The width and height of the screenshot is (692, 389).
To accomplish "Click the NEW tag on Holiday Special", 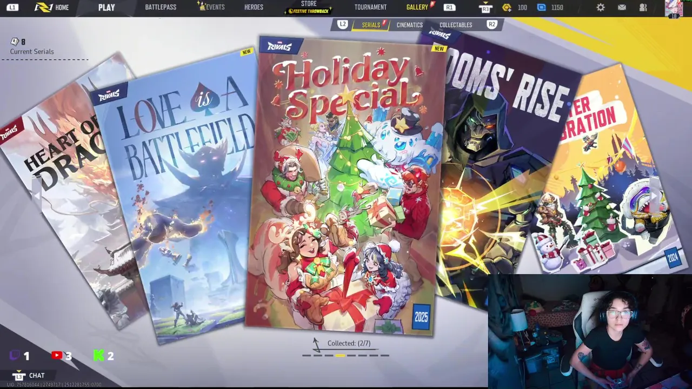I will point(439,49).
